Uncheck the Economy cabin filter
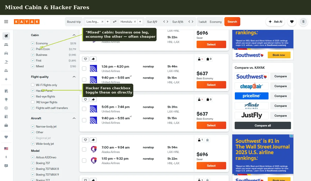The height and width of the screenshot is (181, 311). (33, 43)
